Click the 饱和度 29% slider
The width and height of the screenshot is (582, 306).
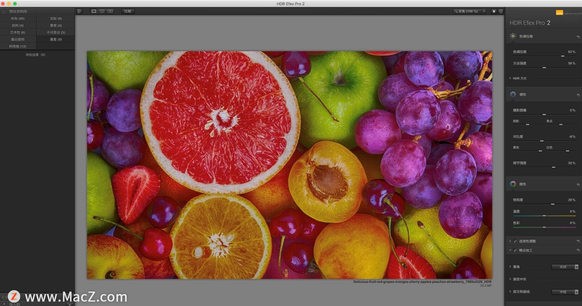coord(553,204)
